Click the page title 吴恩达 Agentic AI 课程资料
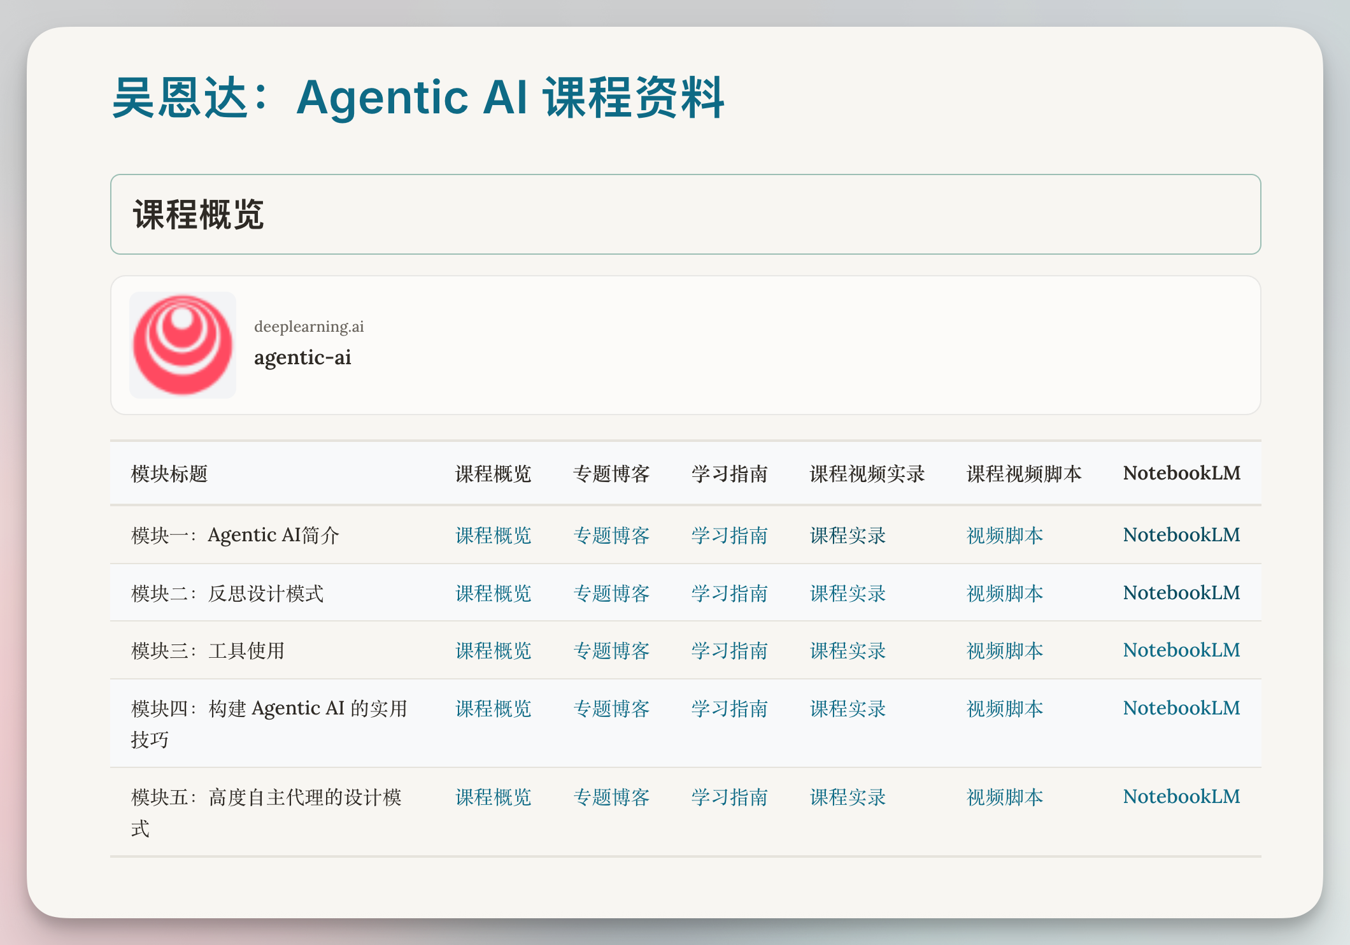The image size is (1350, 945). click(418, 97)
